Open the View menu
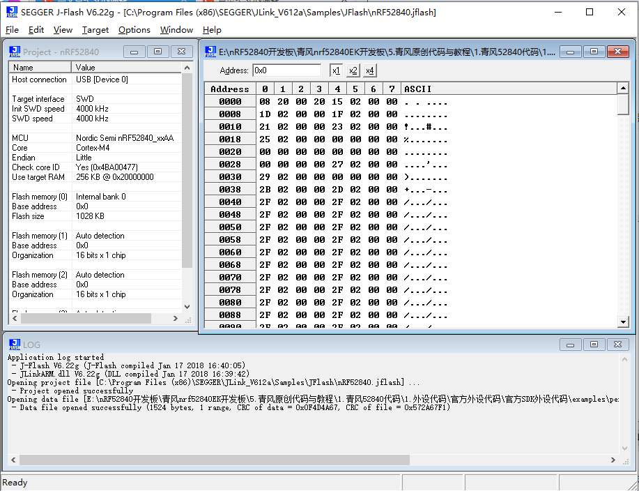Screen dimensions: 639x491 click(65, 30)
